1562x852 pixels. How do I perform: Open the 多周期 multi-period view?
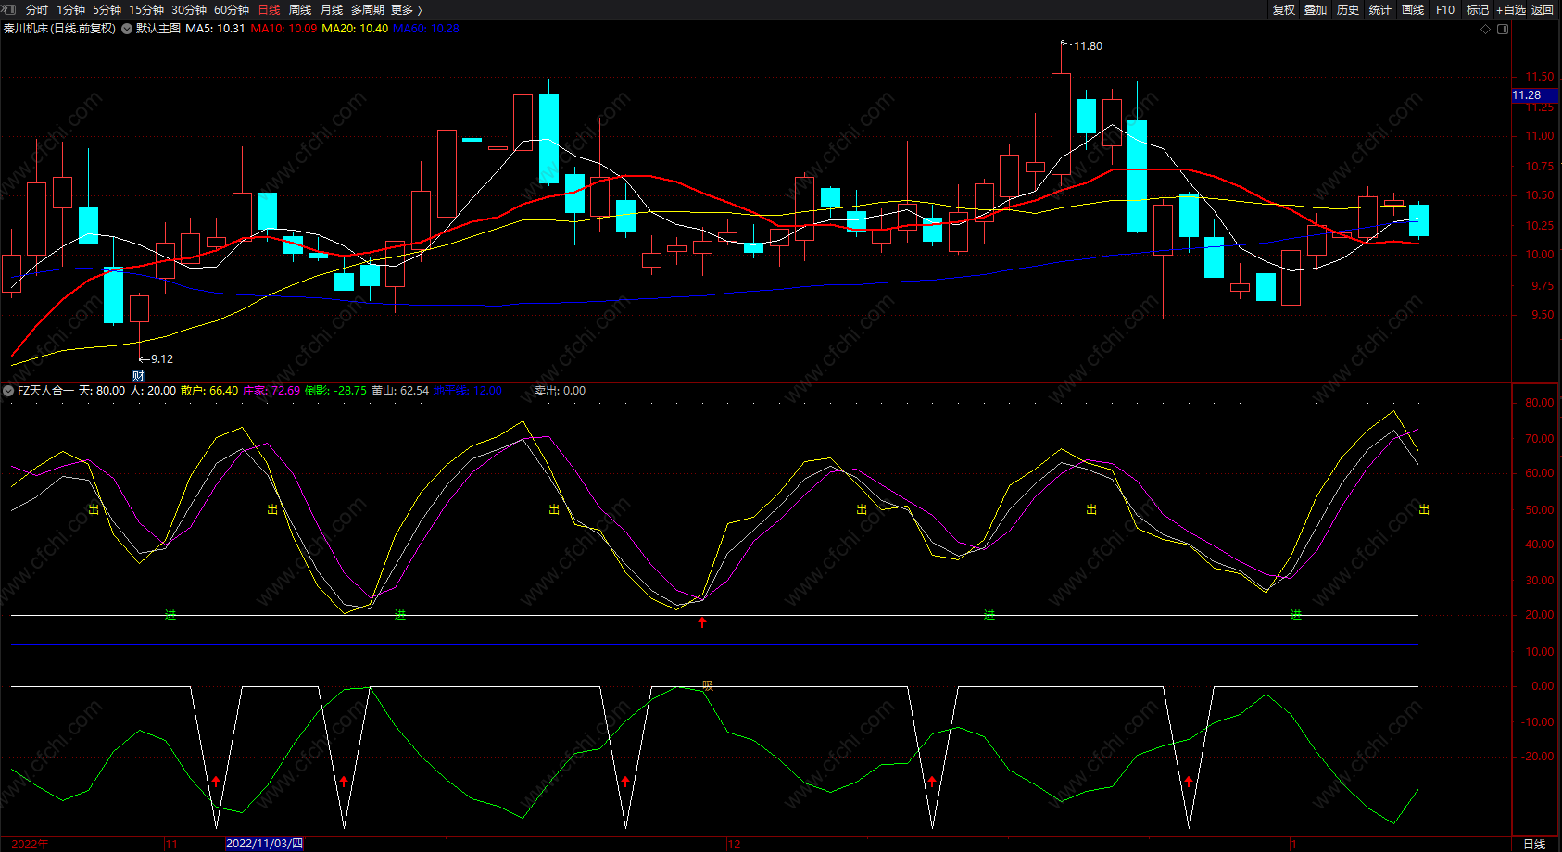pyautogui.click(x=368, y=9)
